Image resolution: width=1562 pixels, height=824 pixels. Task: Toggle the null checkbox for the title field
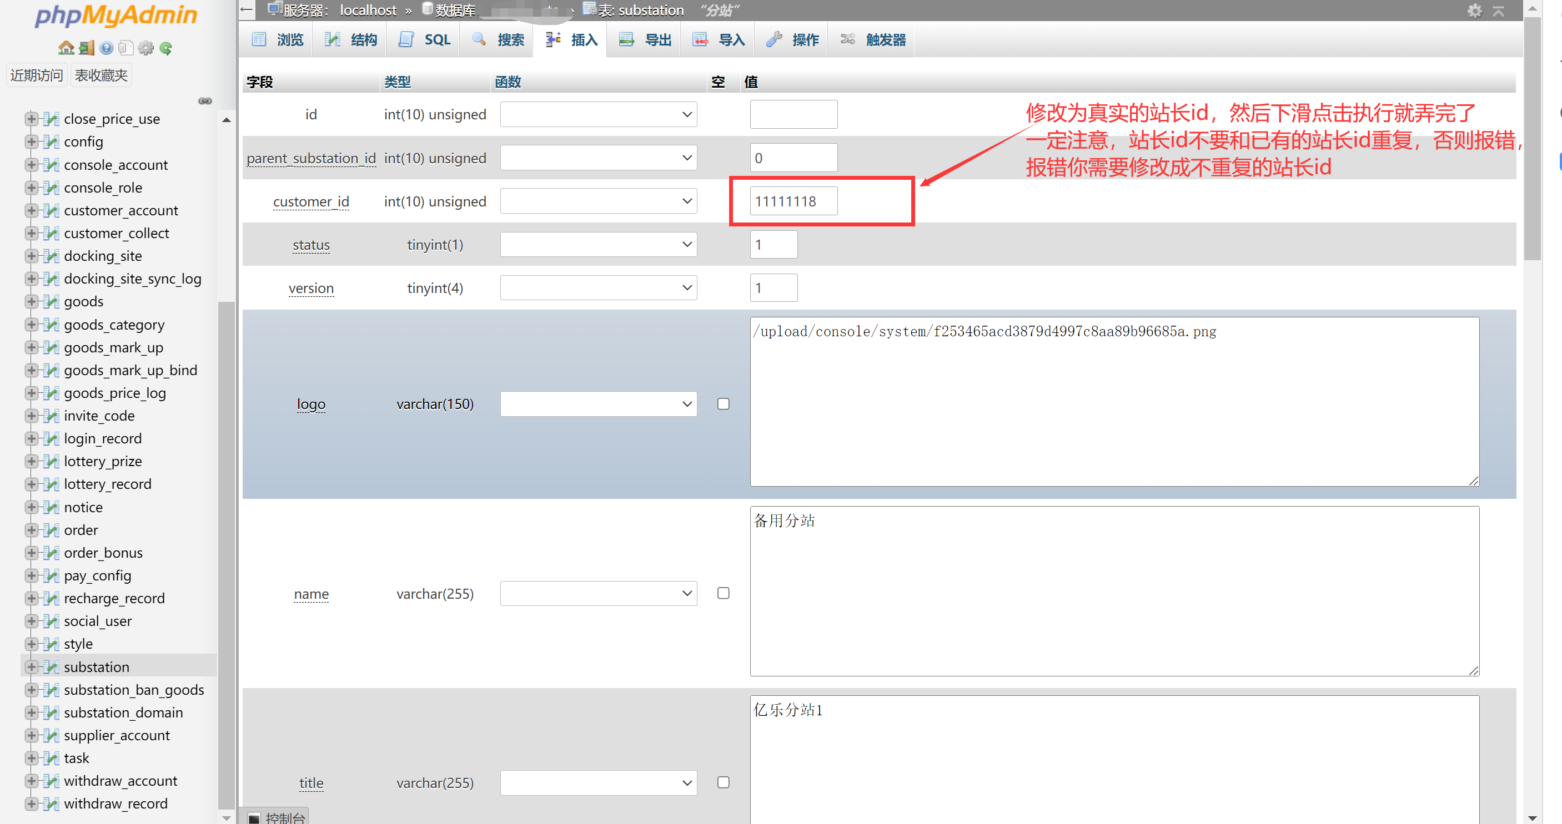click(x=723, y=782)
